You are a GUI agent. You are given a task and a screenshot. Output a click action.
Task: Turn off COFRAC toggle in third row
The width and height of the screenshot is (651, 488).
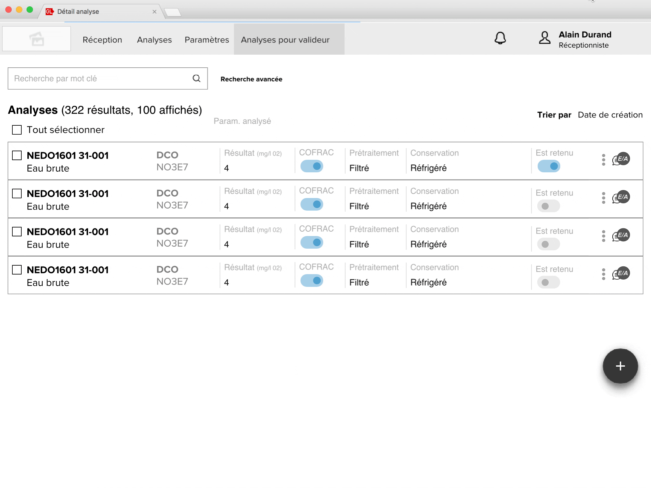click(x=311, y=242)
